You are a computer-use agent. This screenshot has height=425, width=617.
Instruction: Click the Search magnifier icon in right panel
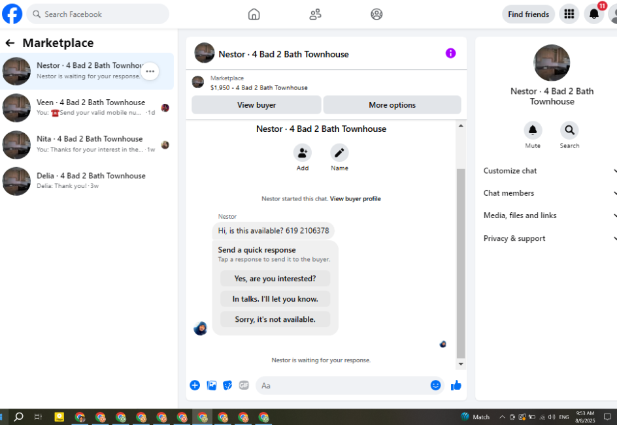click(569, 130)
